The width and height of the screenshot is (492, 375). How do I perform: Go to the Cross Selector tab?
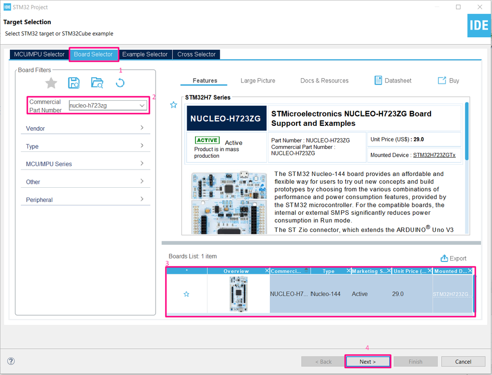(197, 54)
